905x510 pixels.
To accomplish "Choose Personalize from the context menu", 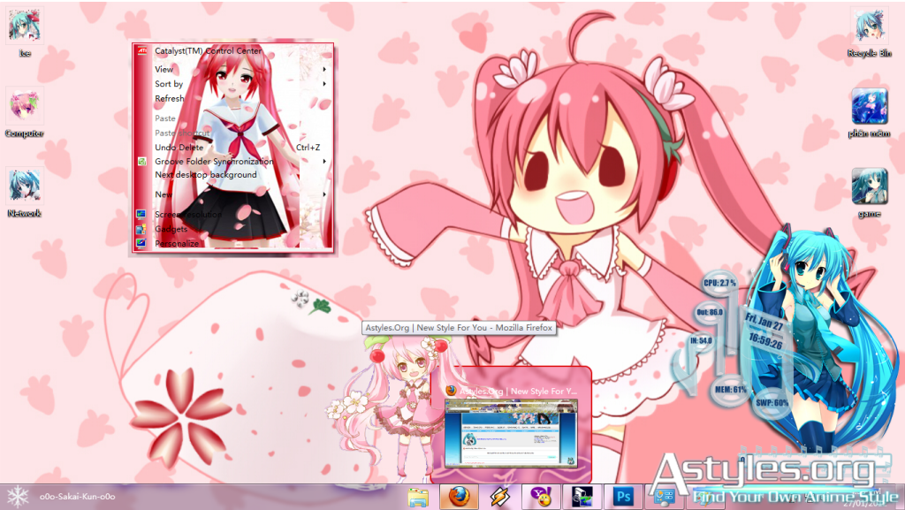I will point(177,243).
